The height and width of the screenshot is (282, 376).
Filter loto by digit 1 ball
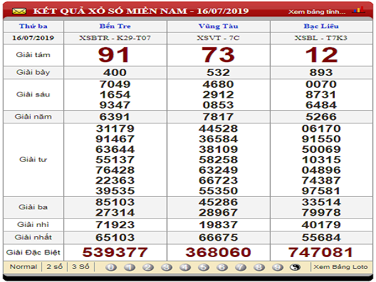coord(130,267)
